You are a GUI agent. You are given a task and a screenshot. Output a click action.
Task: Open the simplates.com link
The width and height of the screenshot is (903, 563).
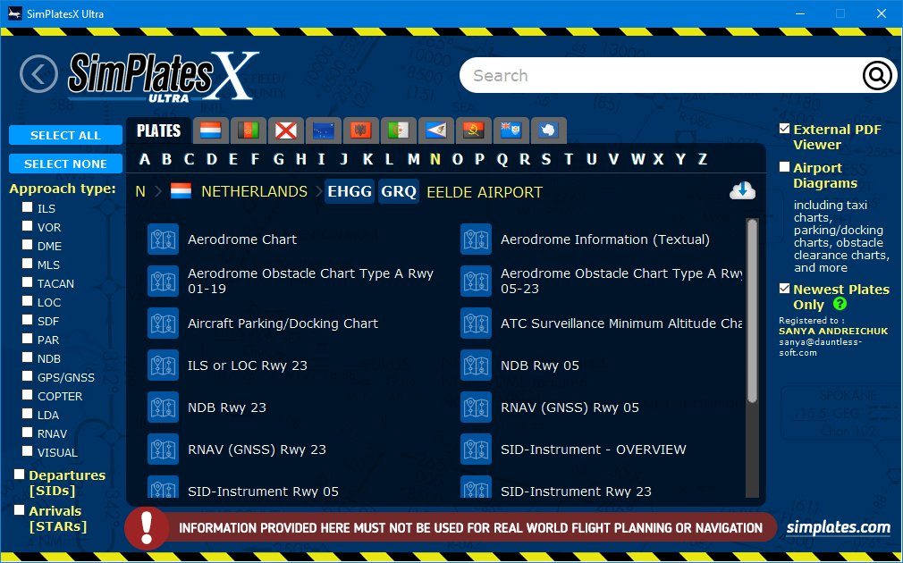click(838, 526)
